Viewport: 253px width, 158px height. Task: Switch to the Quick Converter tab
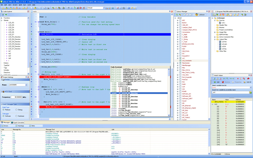tap(18, 123)
